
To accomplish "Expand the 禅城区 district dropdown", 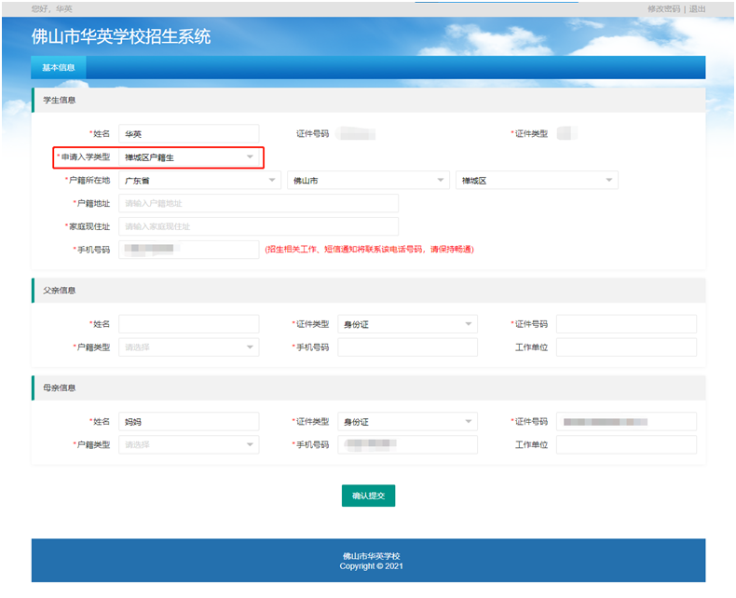I will pyautogui.click(x=537, y=181).
